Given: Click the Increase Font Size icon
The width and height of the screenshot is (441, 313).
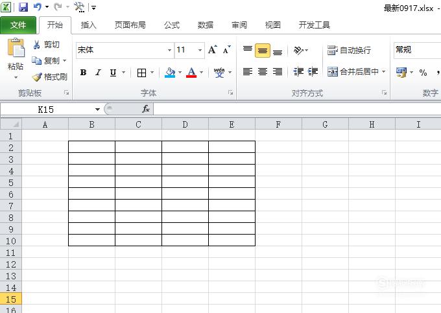Looking at the screenshot, I should pos(213,50).
